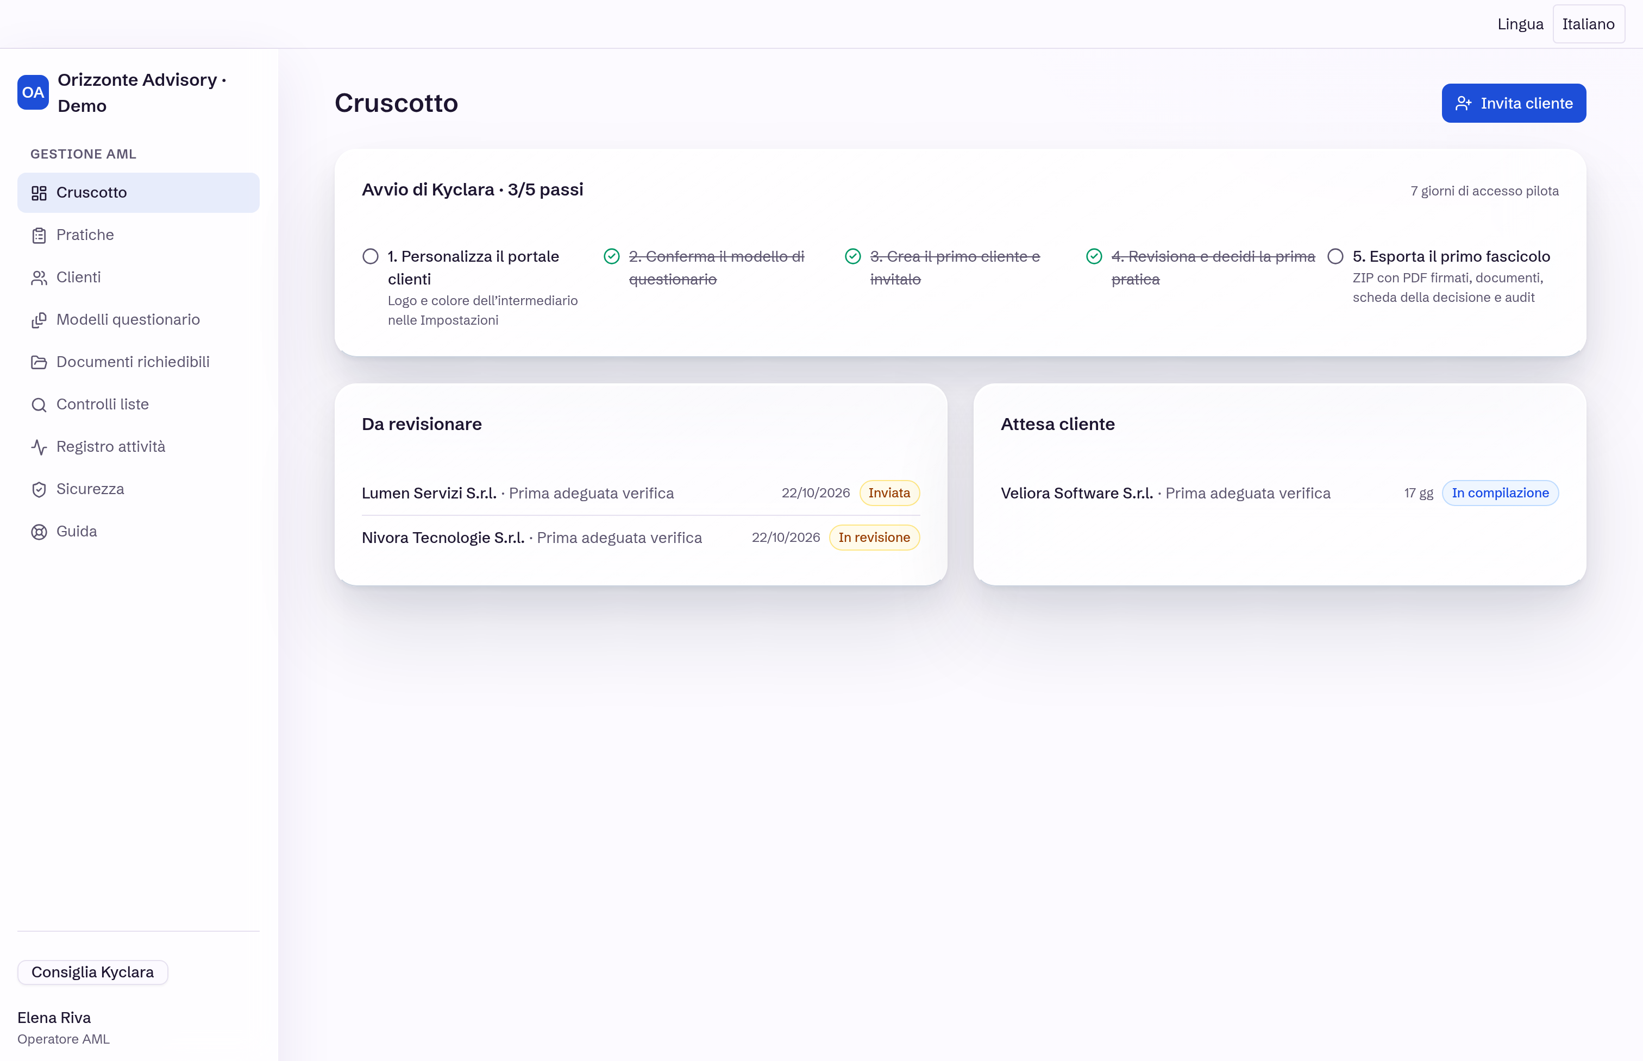Viewport: 1643px width, 1061px height.
Task: Click green check of step 2 Conferma modello
Action: point(612,256)
